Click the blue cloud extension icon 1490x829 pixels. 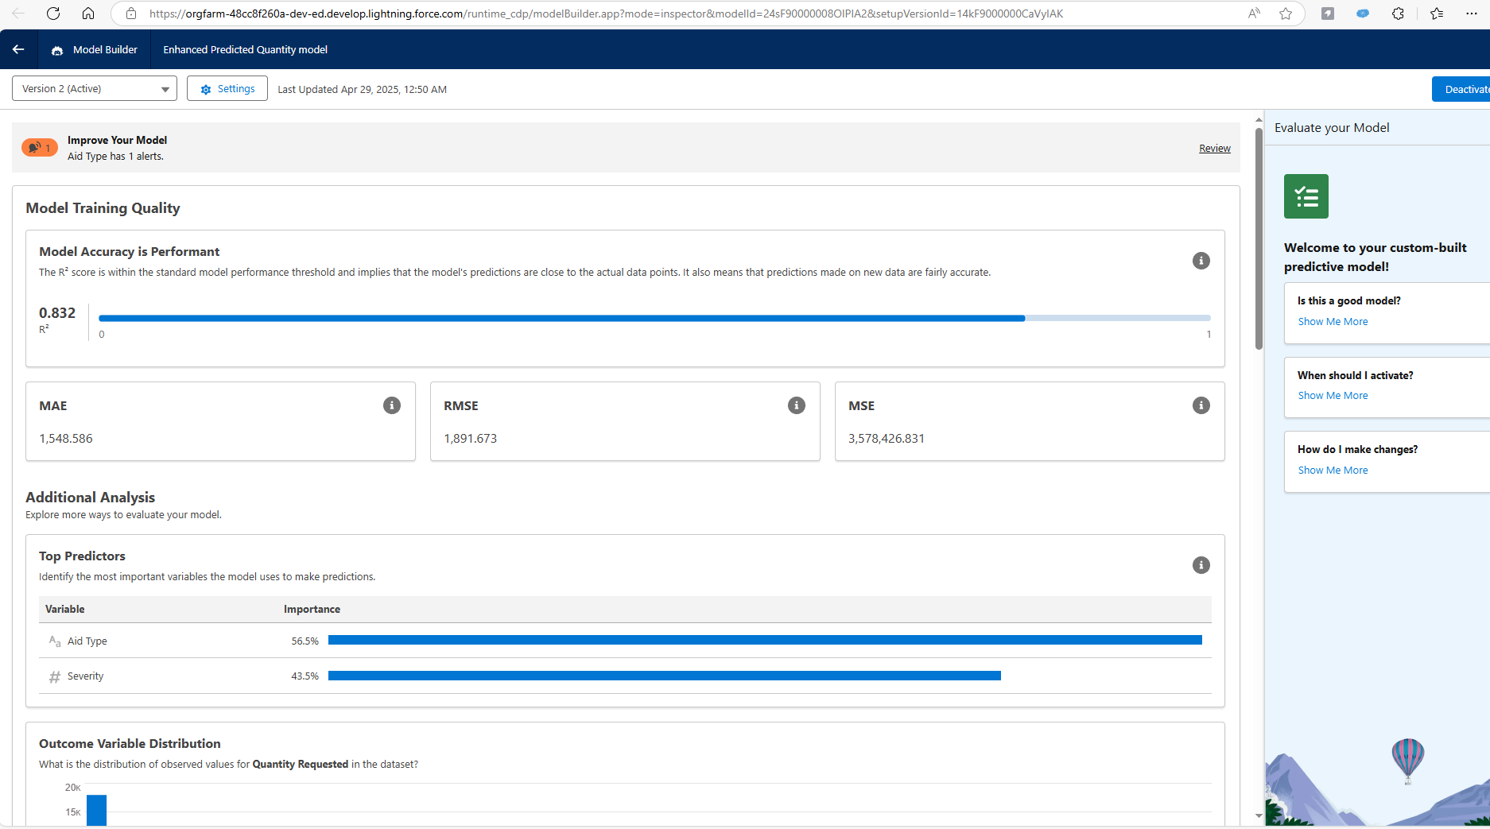pos(1363,14)
